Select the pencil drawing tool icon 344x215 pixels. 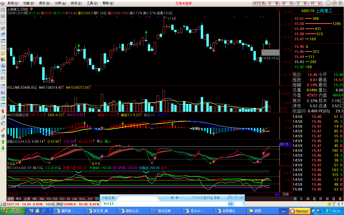tap(3, 130)
